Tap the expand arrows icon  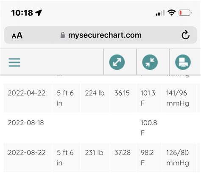click(x=117, y=62)
